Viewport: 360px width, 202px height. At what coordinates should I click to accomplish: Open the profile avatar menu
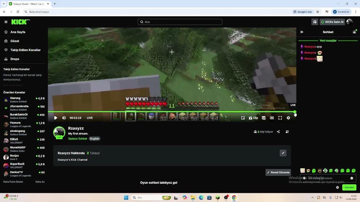point(350,22)
